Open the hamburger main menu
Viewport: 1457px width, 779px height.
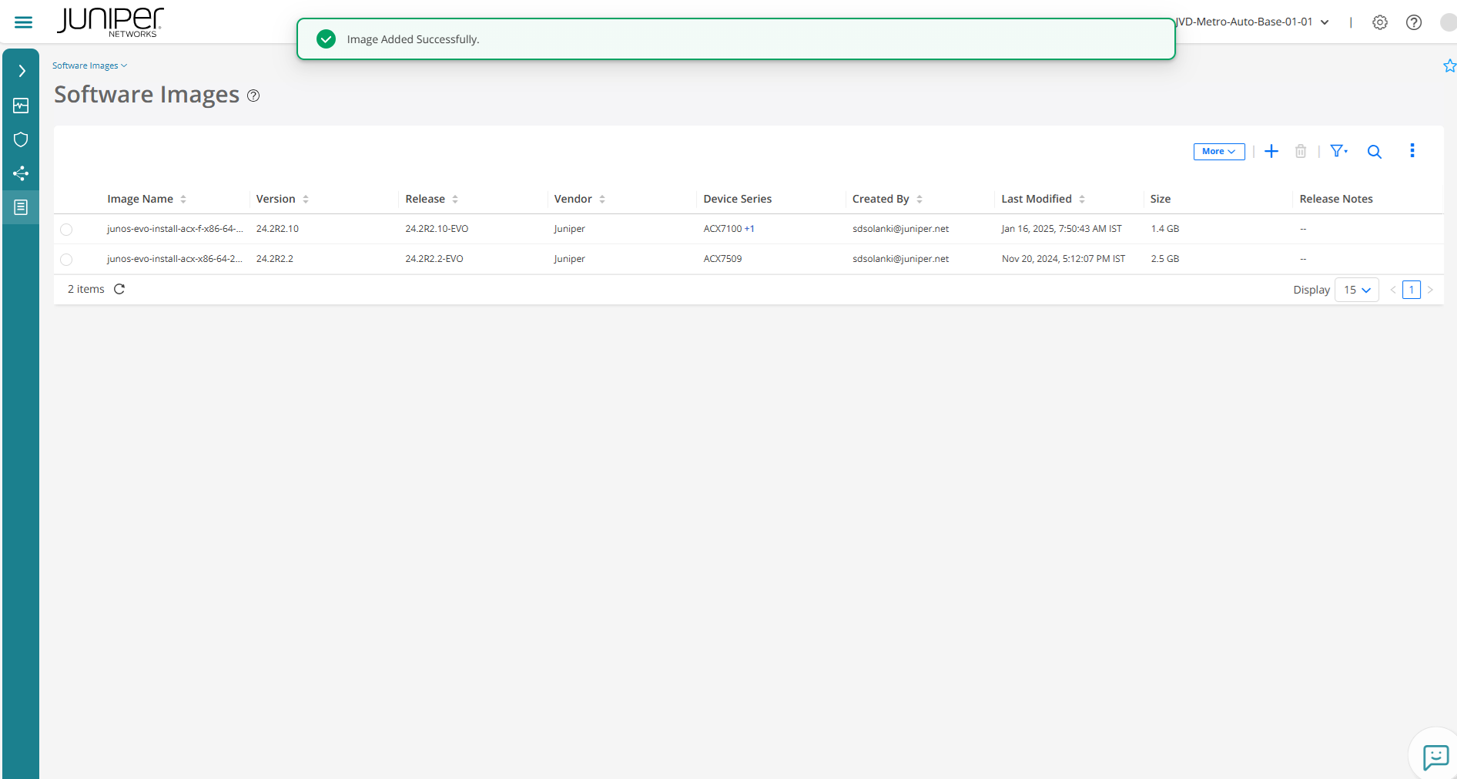[24, 22]
